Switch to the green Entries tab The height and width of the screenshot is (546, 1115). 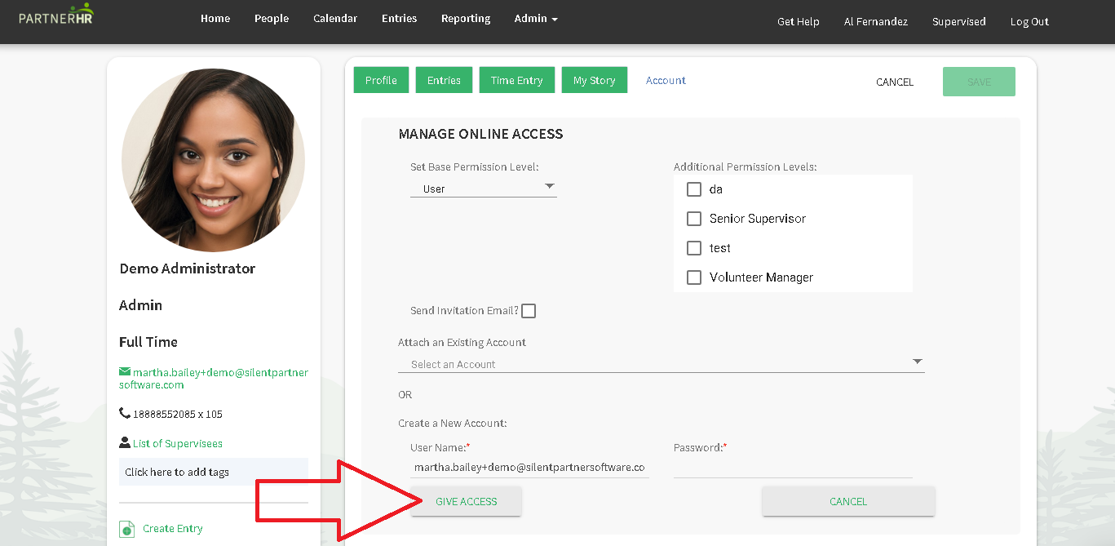tap(444, 80)
